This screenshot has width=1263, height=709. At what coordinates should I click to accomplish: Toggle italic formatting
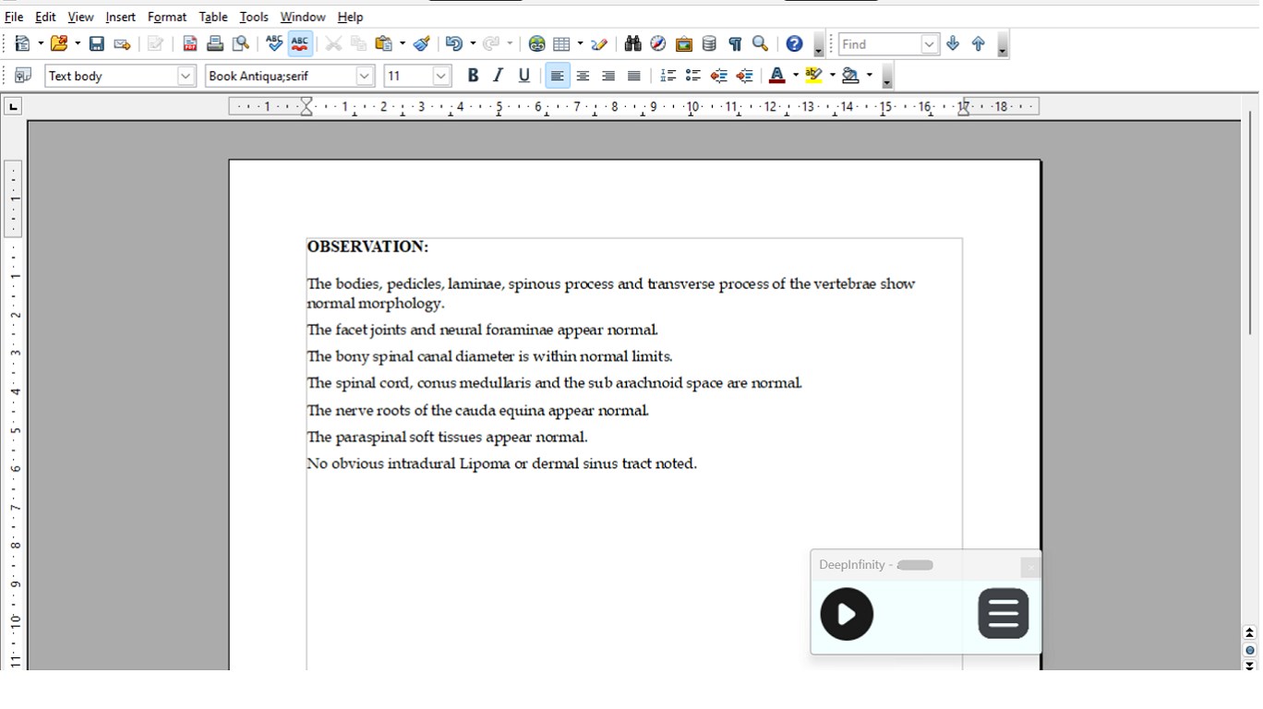[x=498, y=75]
